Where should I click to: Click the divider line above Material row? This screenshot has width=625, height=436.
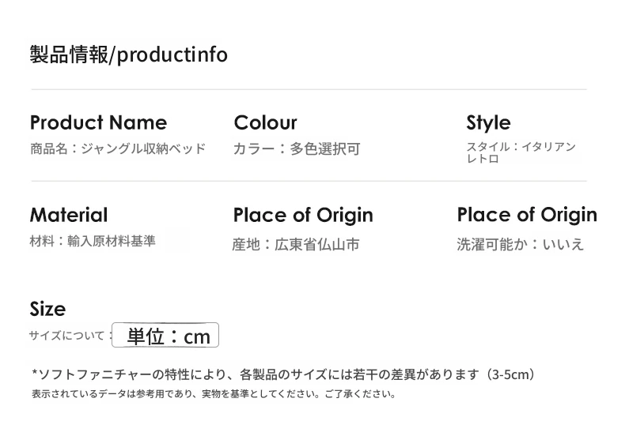coord(309,181)
